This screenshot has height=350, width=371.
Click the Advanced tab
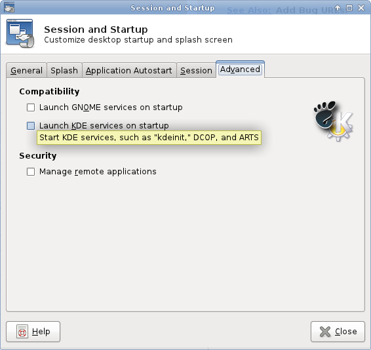coord(240,69)
